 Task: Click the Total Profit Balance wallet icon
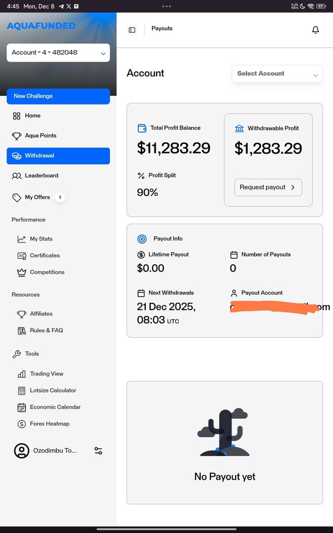pos(142,128)
